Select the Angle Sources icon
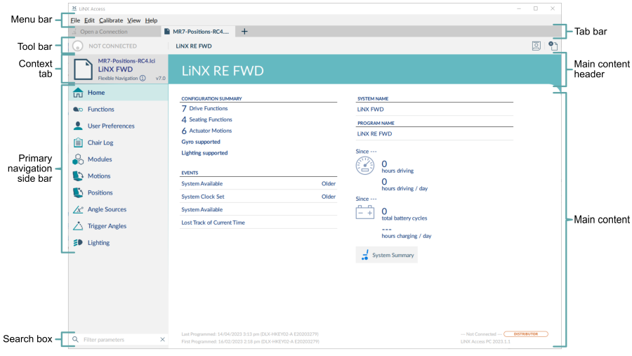The height and width of the screenshot is (356, 632). coord(78,209)
